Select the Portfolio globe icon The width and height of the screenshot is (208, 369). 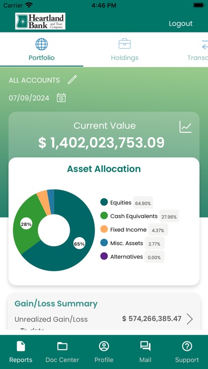point(41,44)
